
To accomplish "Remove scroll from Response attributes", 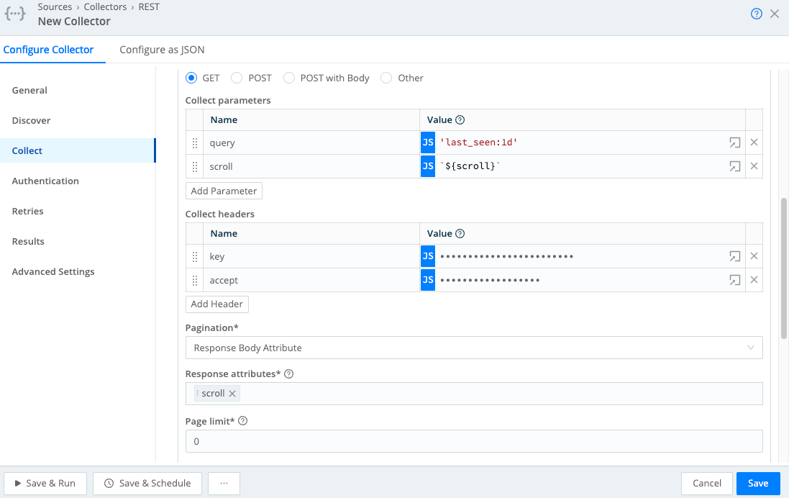I will [x=232, y=393].
